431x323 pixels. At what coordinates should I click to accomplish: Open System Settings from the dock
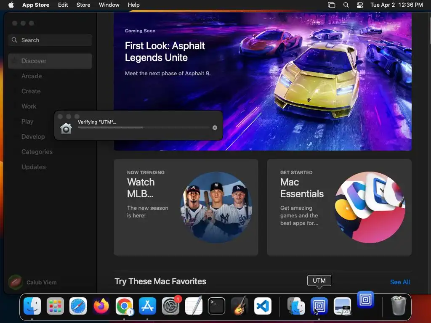(171, 306)
